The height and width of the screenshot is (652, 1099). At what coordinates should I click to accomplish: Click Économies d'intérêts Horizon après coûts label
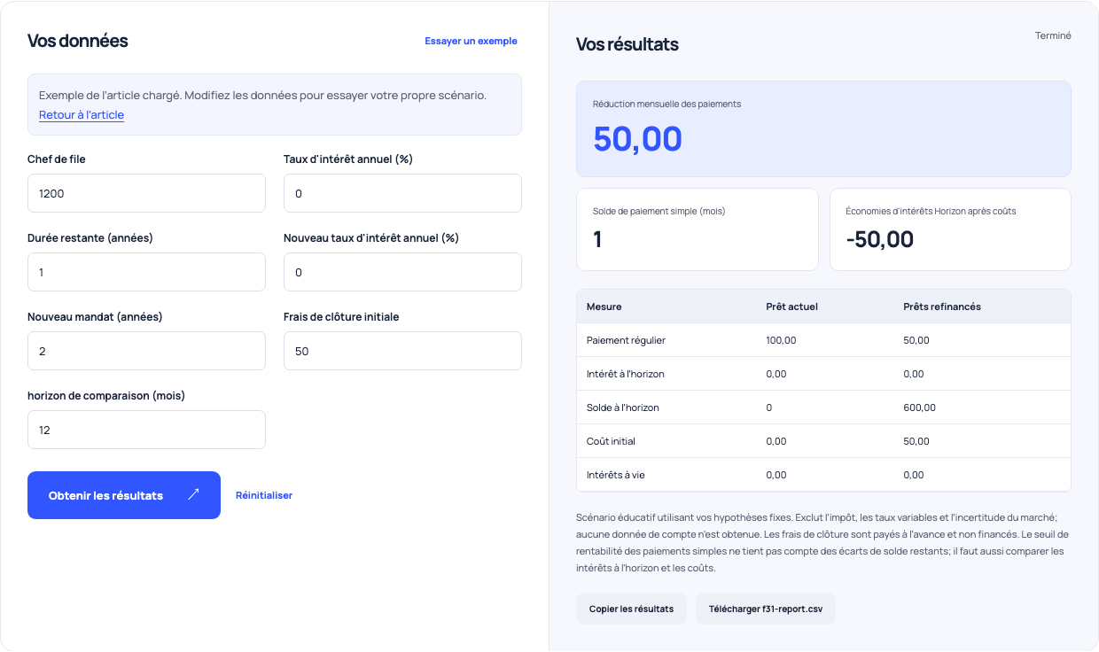[931, 211]
